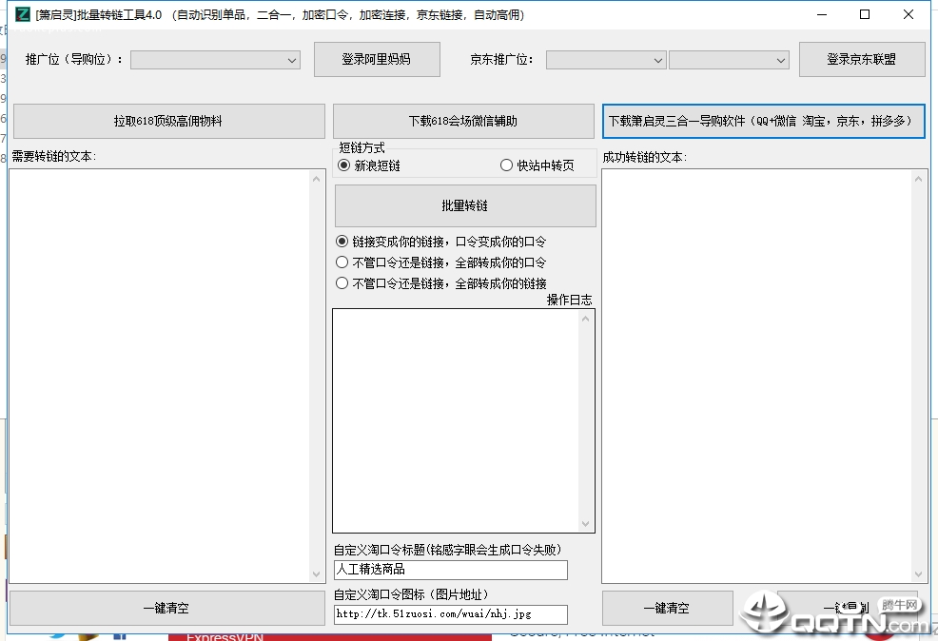The height and width of the screenshot is (641, 938).
Task: Click the 批量转链 button
Action: click(465, 205)
